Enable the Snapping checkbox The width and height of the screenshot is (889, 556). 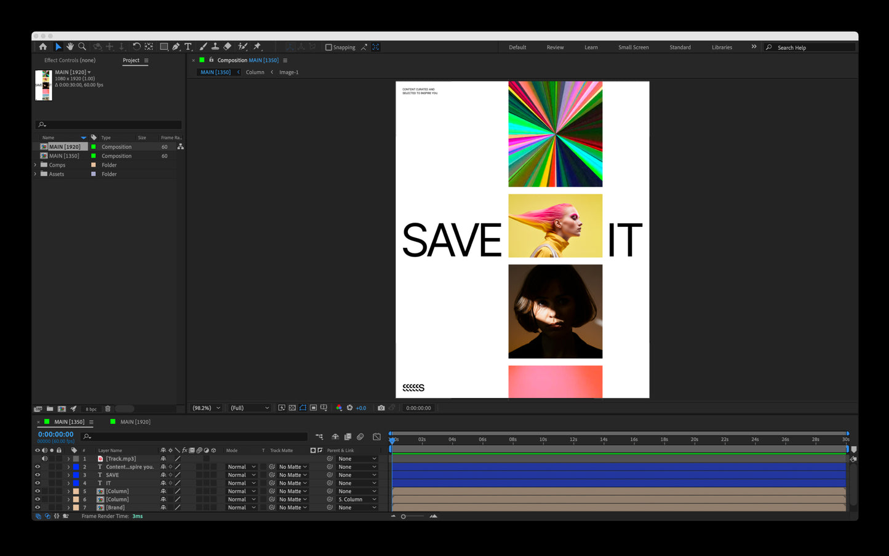click(x=329, y=47)
